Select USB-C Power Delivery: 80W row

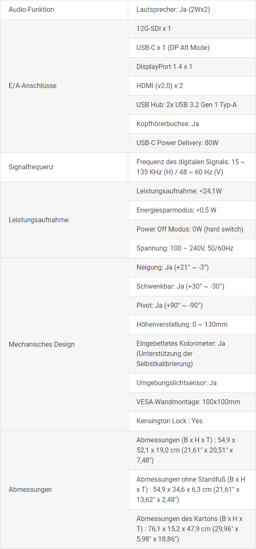(192, 143)
